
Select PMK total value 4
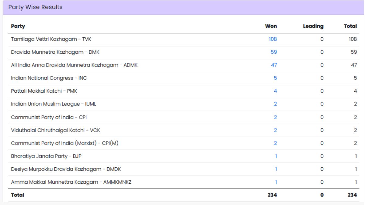click(x=355, y=91)
